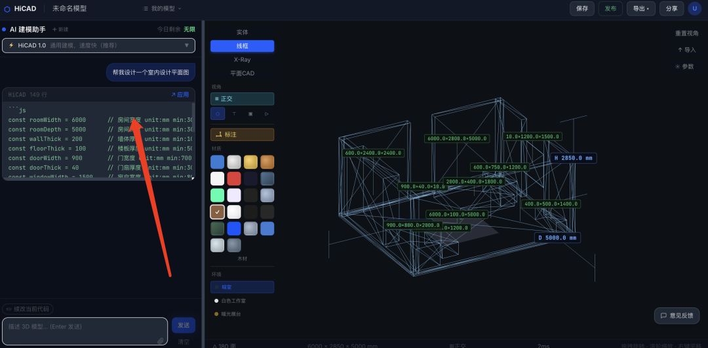The height and width of the screenshot is (348, 708).
Task: Click 导入 import with up arrow
Action: tap(687, 50)
